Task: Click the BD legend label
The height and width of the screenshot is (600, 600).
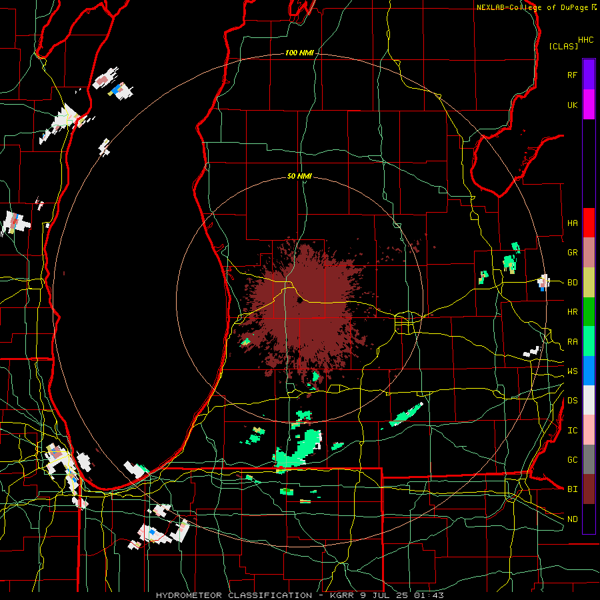Action: [x=572, y=283]
